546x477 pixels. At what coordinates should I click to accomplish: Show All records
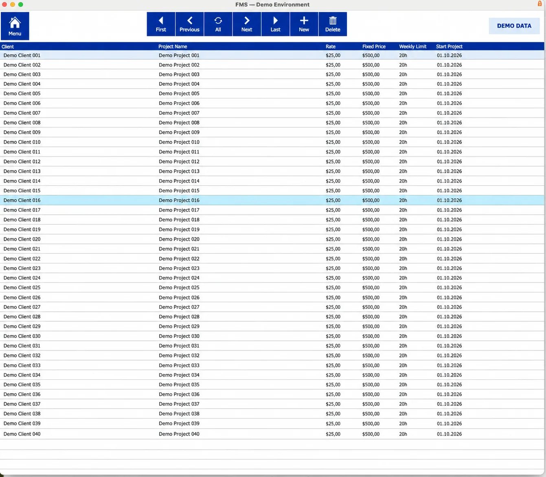[x=218, y=24]
